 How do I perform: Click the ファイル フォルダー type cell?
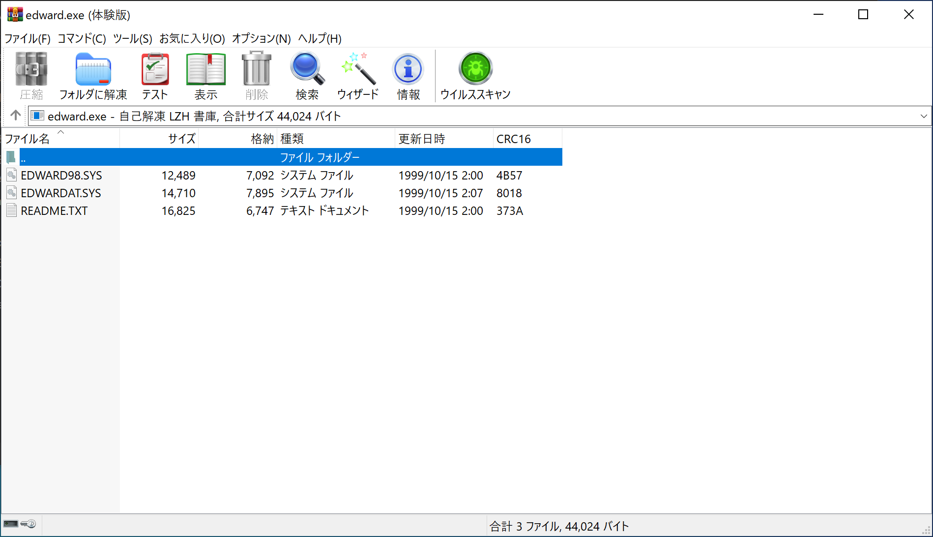click(320, 157)
